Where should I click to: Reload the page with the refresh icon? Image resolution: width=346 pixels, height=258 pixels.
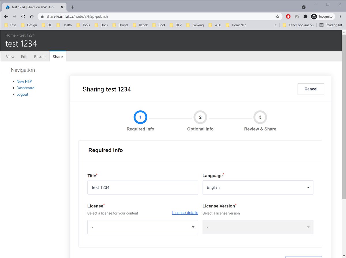(x=23, y=16)
